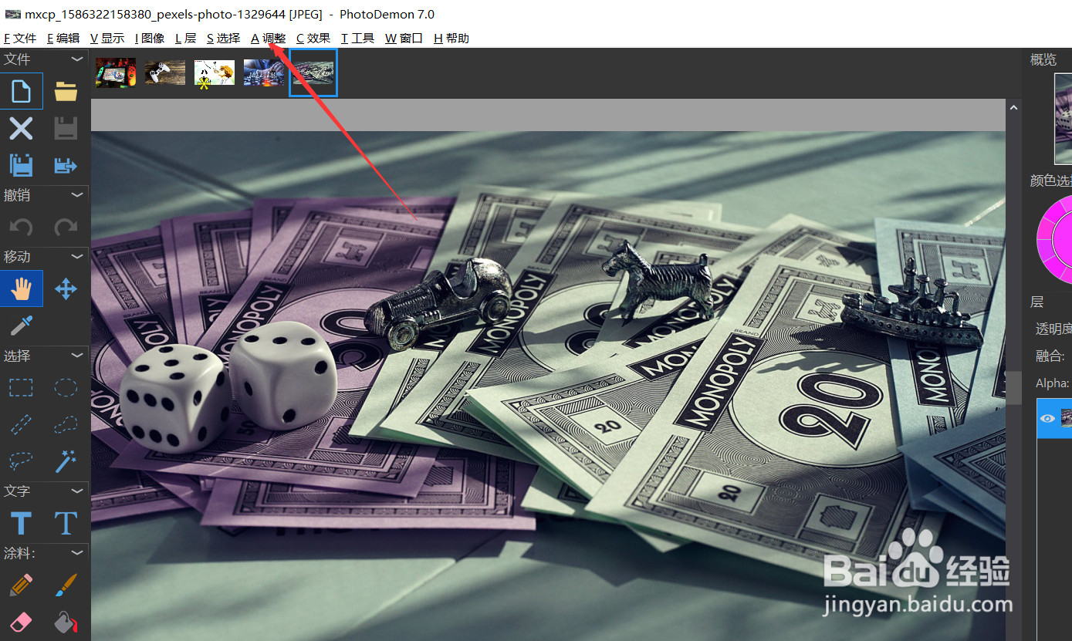The width and height of the screenshot is (1072, 641).
Task: Pick a color from the magenta color wheel
Action: pos(1055,239)
